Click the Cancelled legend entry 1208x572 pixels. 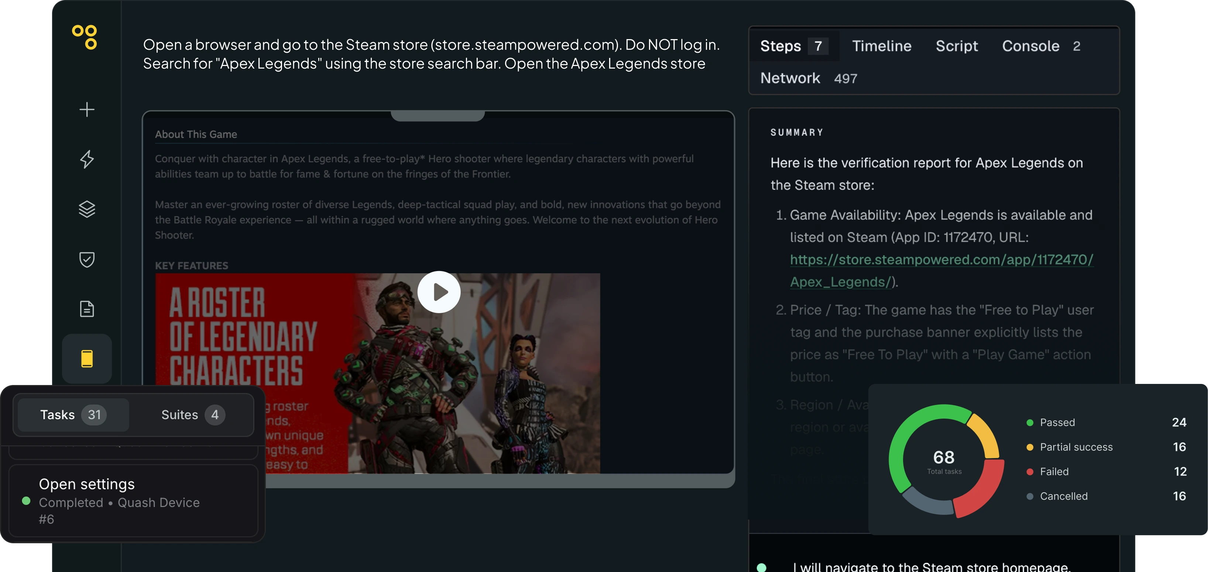(1106, 496)
